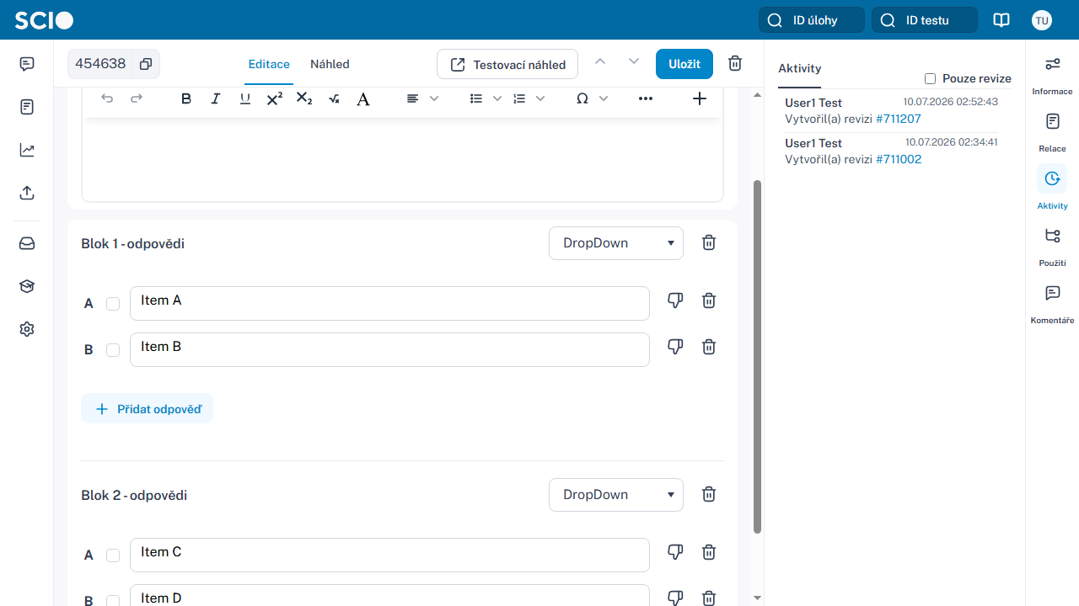Image resolution: width=1079 pixels, height=606 pixels.
Task: Open revision link #711207
Action: click(x=899, y=119)
